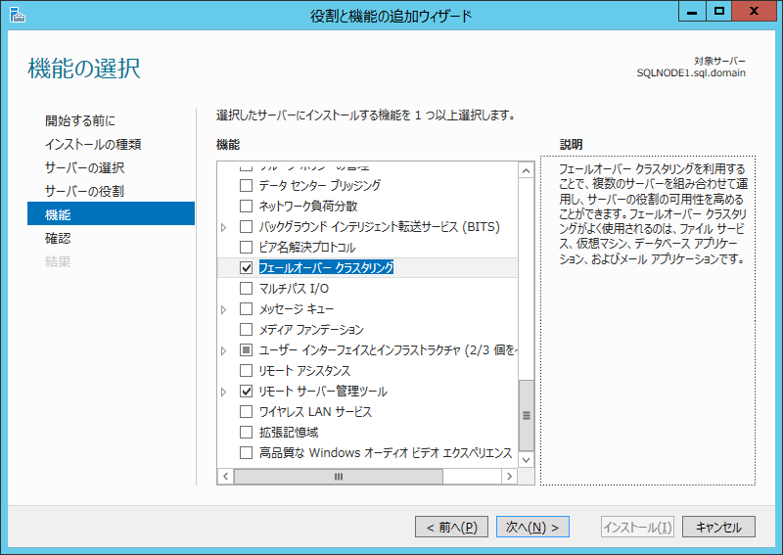Expand バックグラウンド インテリジェント転送サービス (BITS) node
This screenshot has width=783, height=555.
tap(224, 227)
